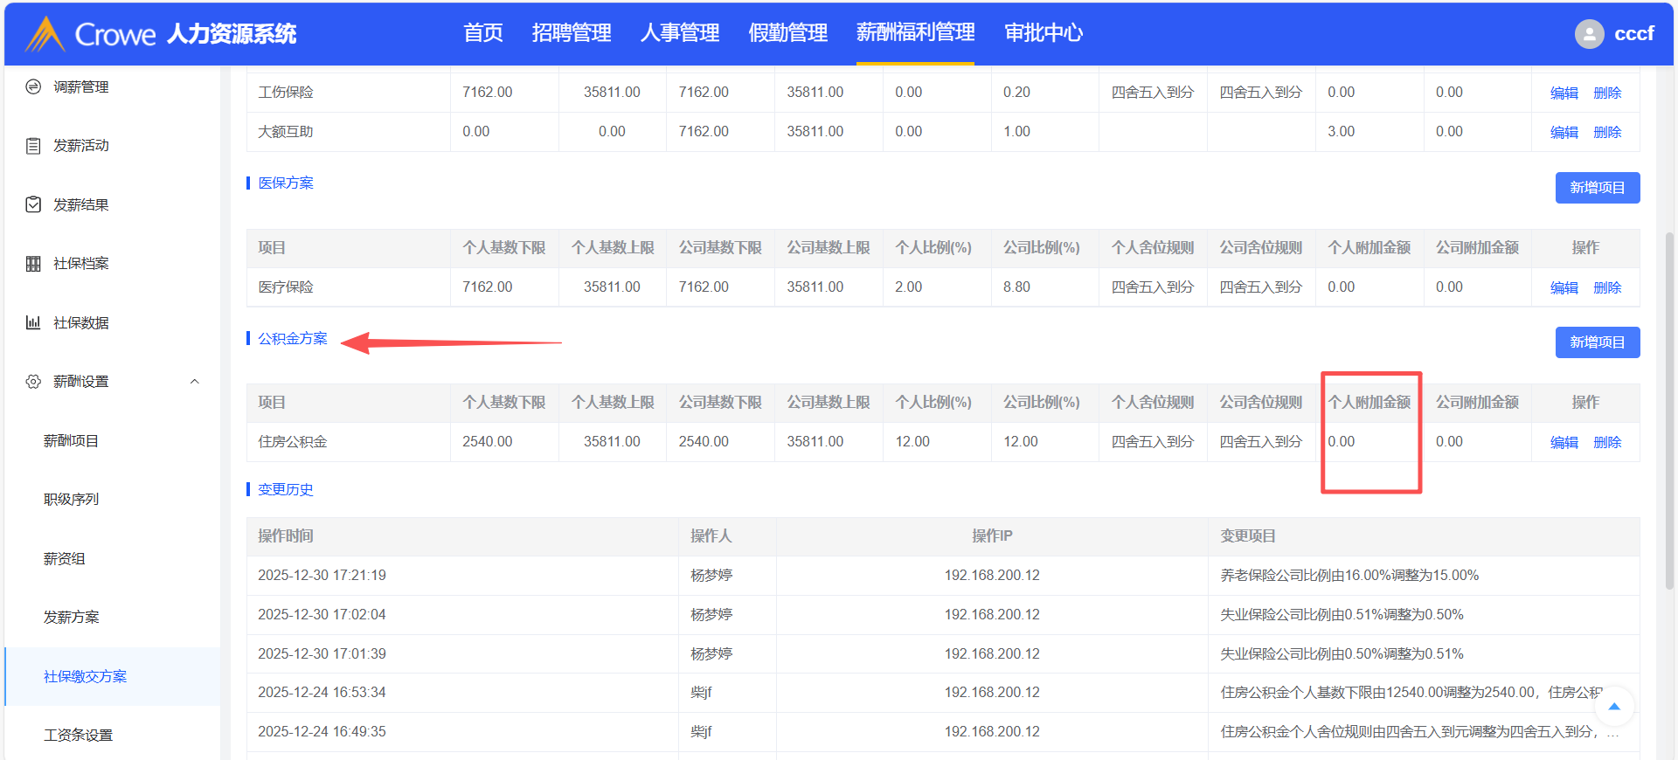Screen dimensions: 1678x760
Task: Click 新增项目 for 医保方案
Action: 1597,188
